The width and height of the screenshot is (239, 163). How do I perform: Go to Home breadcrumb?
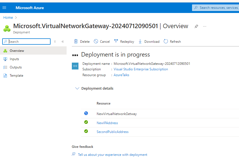click(8, 17)
